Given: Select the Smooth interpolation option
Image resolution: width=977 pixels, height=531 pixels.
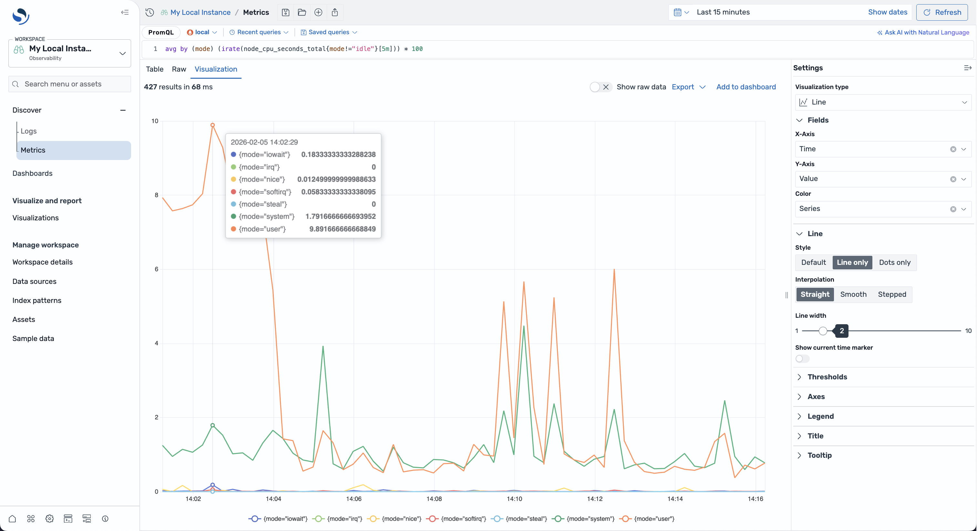Looking at the screenshot, I should click(x=853, y=295).
